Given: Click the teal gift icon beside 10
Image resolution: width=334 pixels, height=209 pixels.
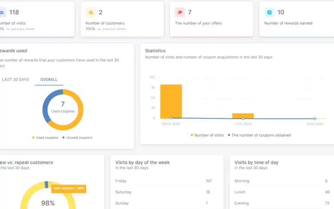Looking at the screenshot, I should 269,12.
